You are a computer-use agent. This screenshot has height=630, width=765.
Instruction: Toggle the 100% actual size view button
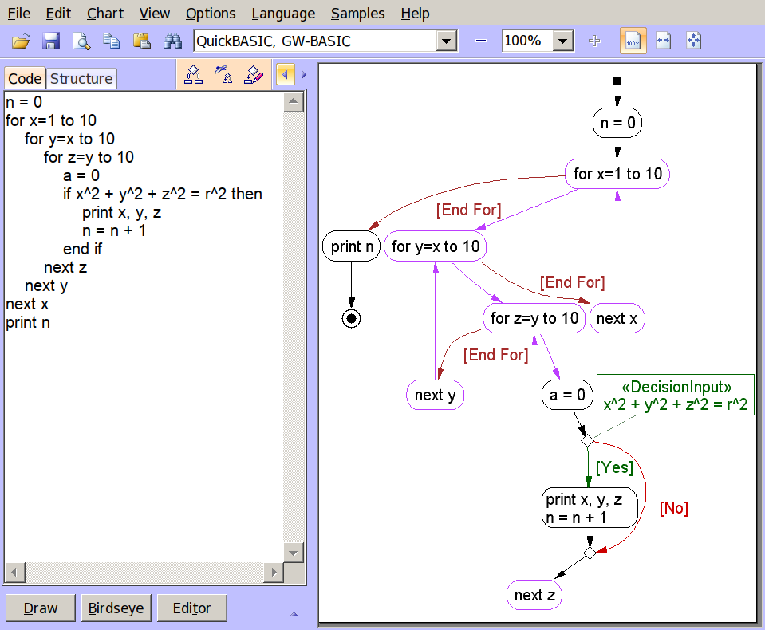pos(633,41)
